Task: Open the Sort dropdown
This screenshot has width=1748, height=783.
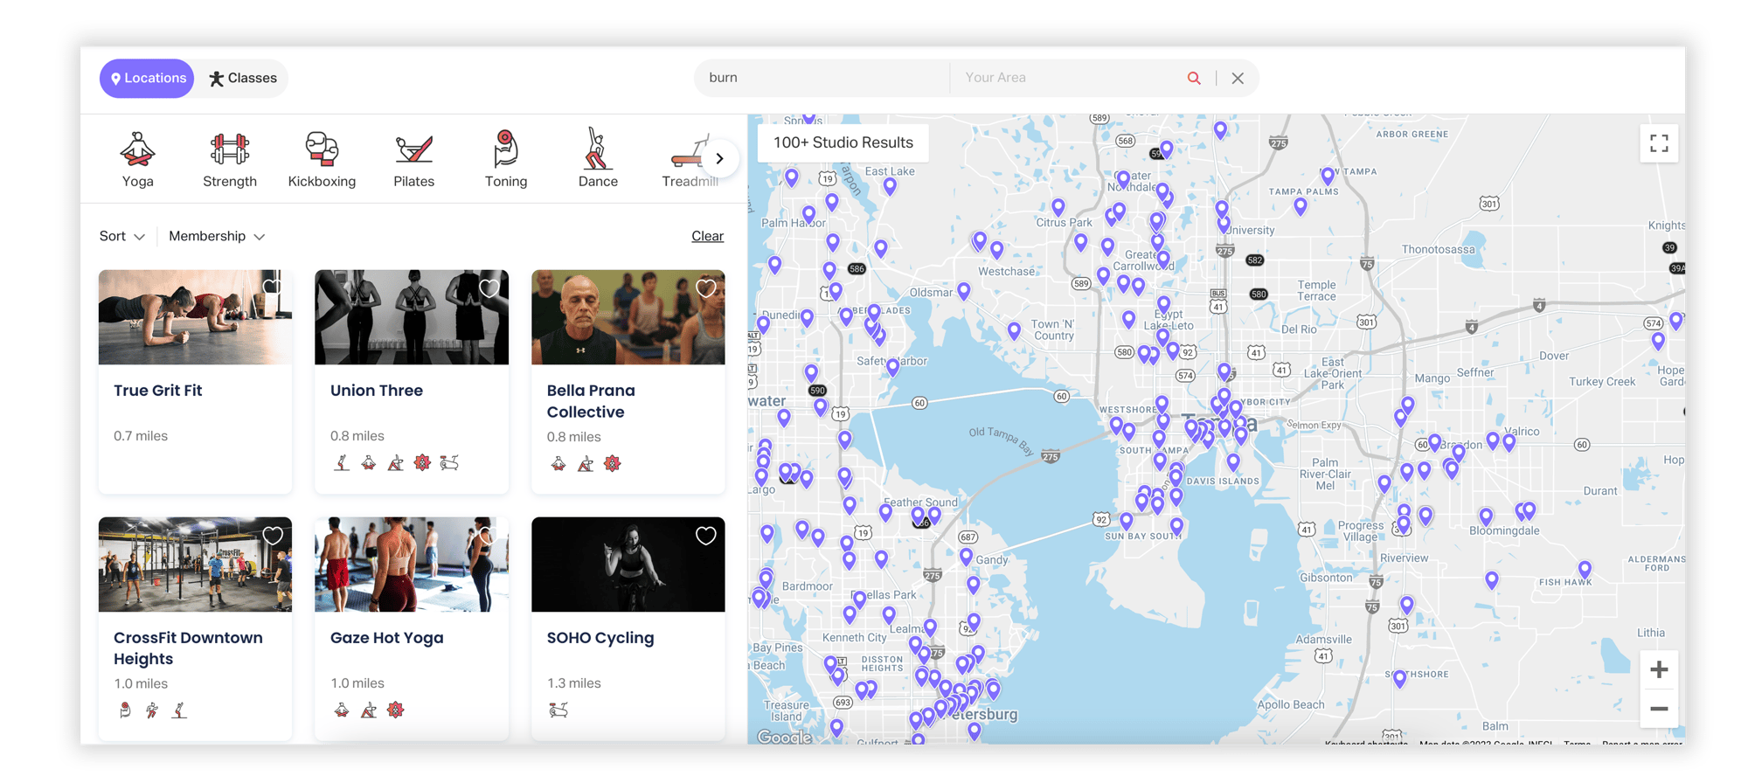Action: point(121,236)
